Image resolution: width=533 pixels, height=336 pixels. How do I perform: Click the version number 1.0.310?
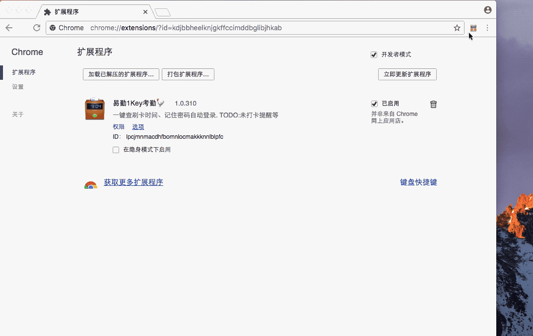[x=186, y=104]
